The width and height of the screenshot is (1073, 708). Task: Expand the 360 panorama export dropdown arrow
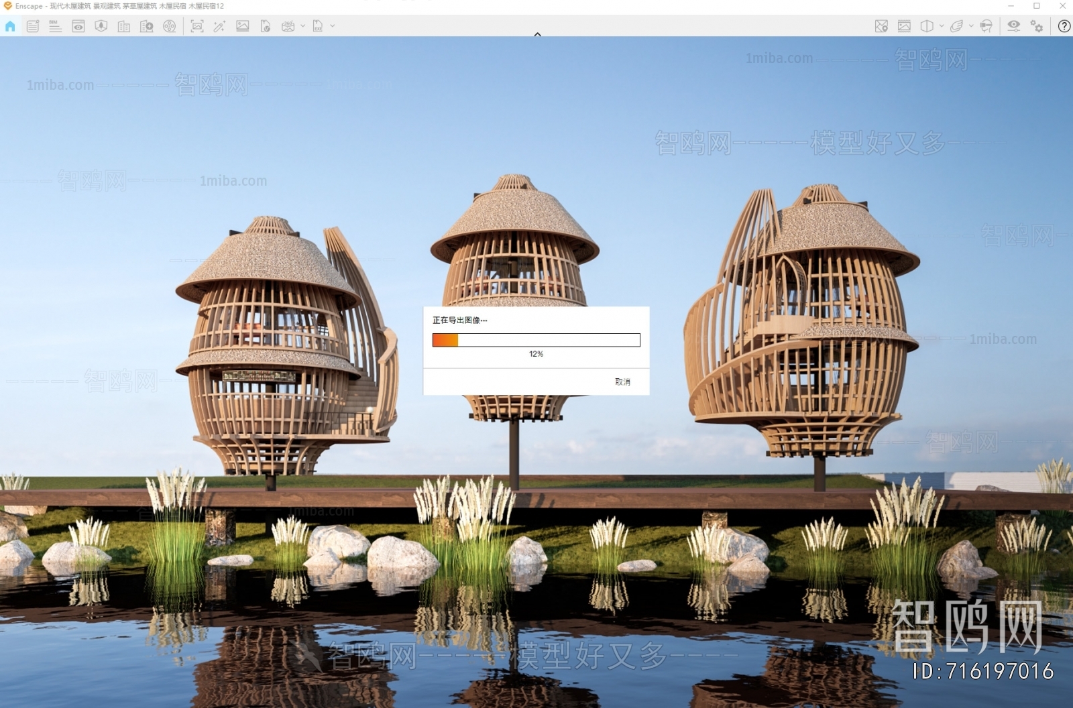(x=302, y=26)
